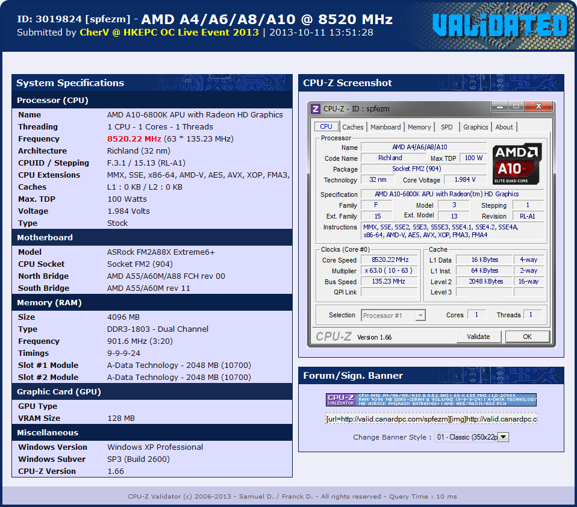Click the Core Voltage 1.984 V field
The height and width of the screenshot is (507, 577).
(x=465, y=179)
